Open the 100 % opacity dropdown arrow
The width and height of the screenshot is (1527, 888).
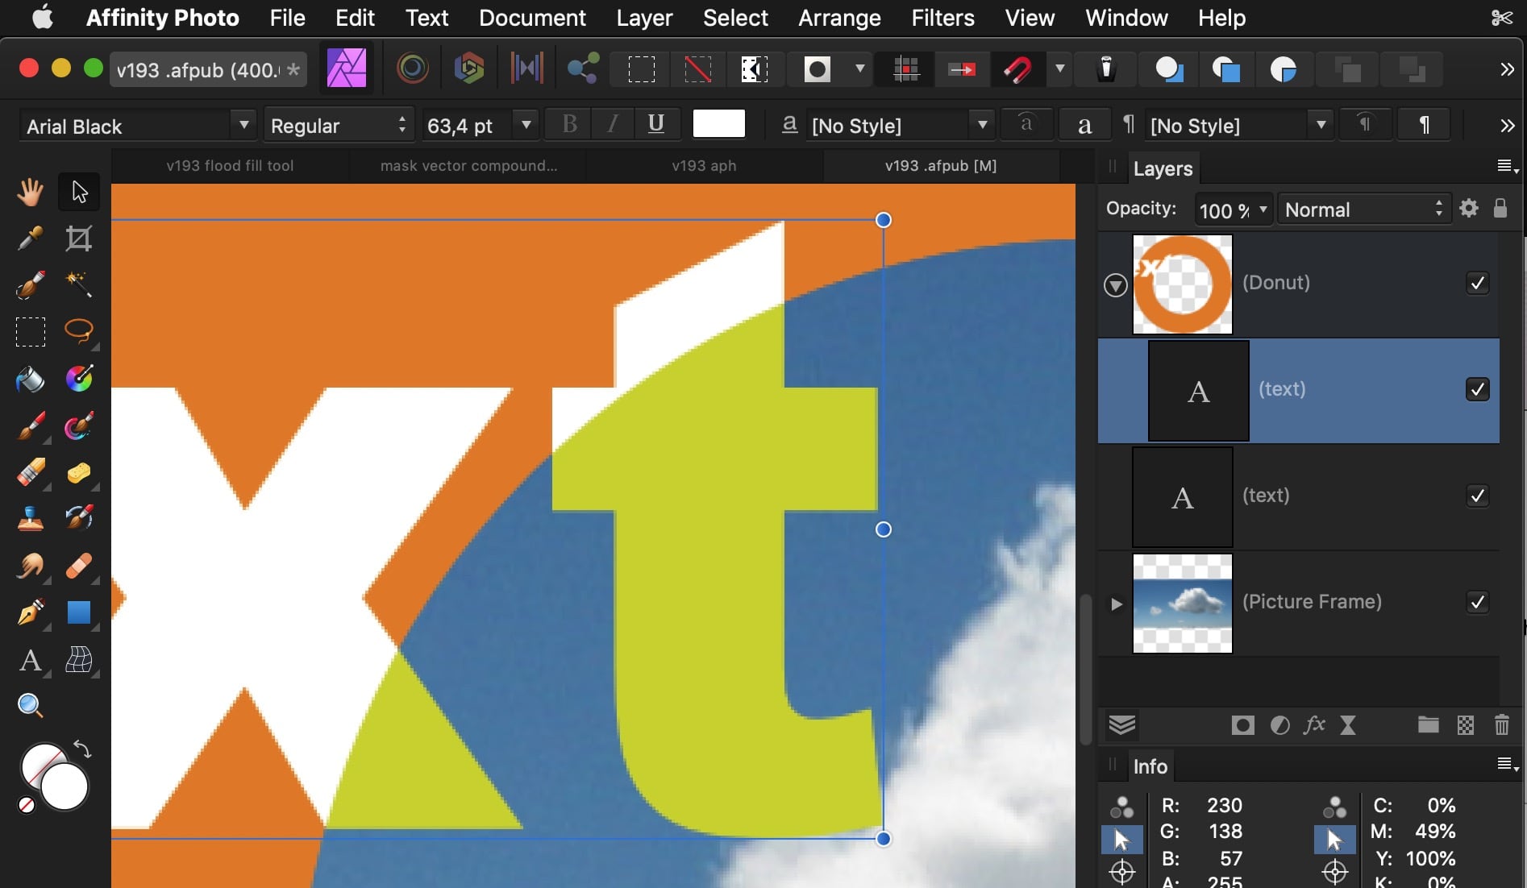tap(1263, 210)
